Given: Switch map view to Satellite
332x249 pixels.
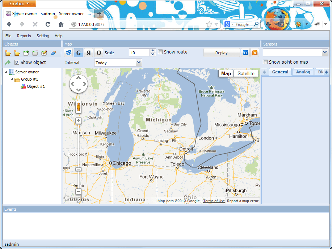Looking at the screenshot, I should click(x=245, y=73).
